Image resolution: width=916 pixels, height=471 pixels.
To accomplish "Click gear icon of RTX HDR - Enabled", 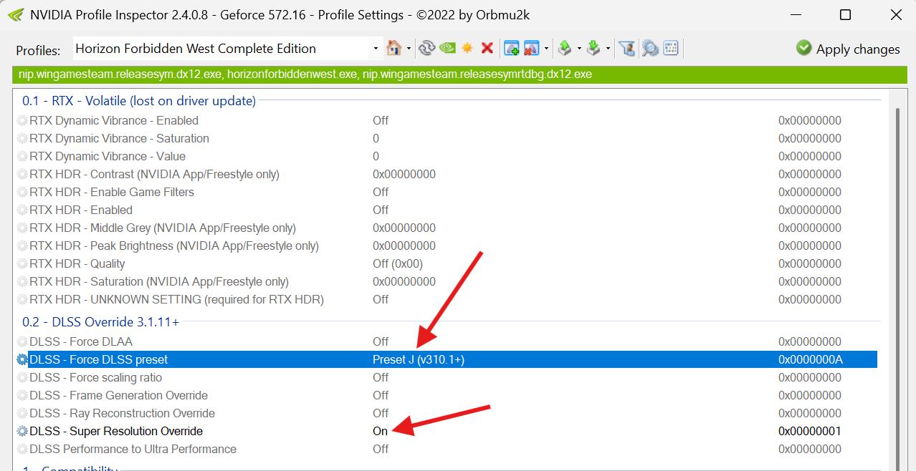I will (22, 210).
